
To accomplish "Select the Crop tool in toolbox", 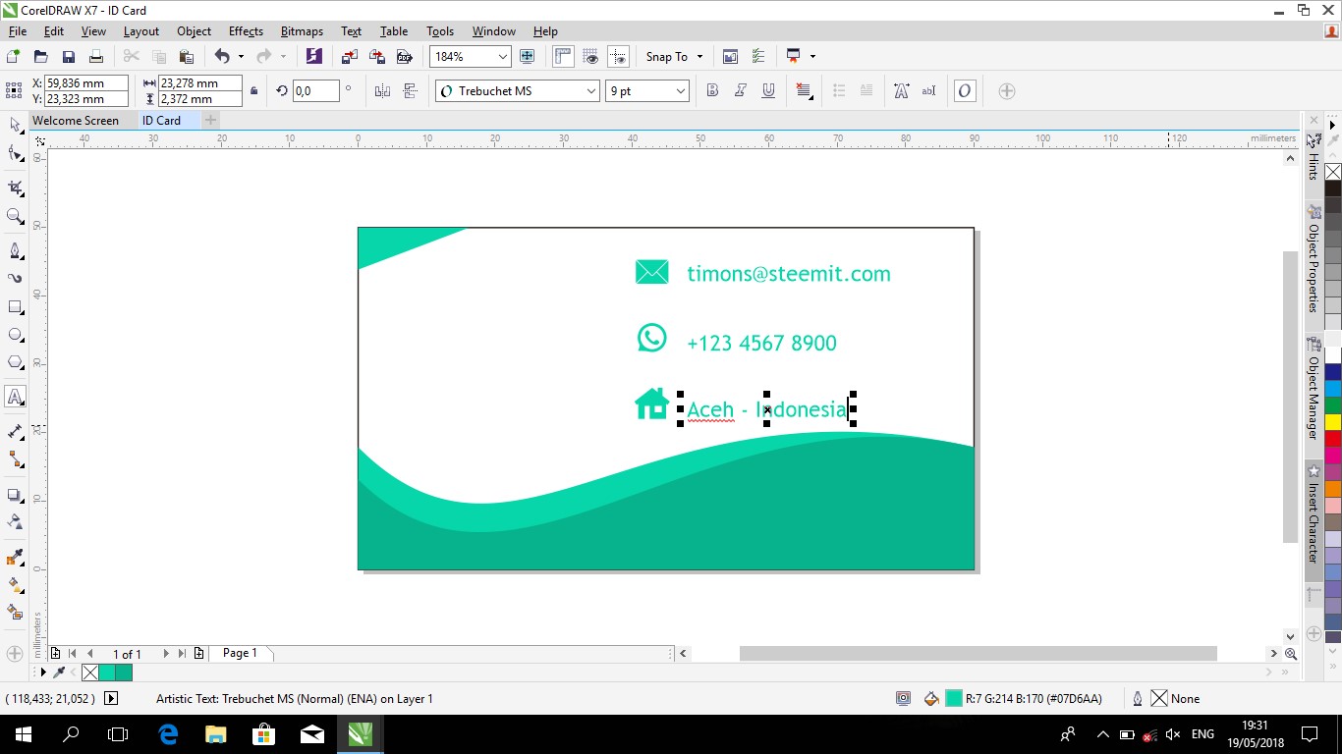I will point(16,188).
